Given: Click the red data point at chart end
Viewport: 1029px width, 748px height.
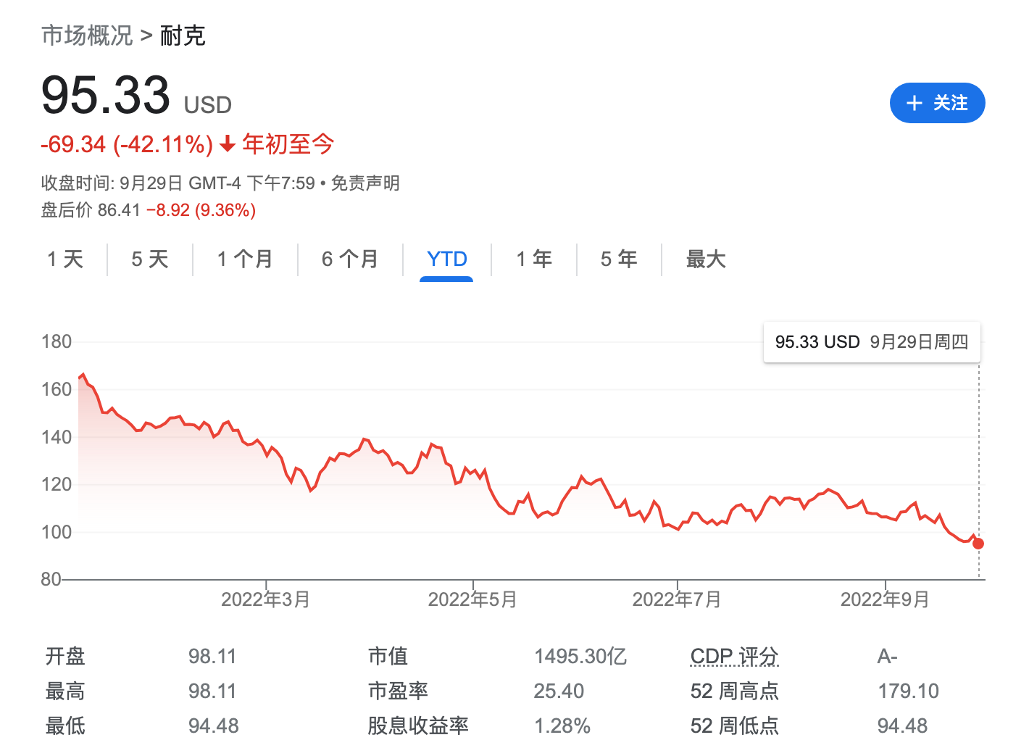Looking at the screenshot, I should 978,544.
